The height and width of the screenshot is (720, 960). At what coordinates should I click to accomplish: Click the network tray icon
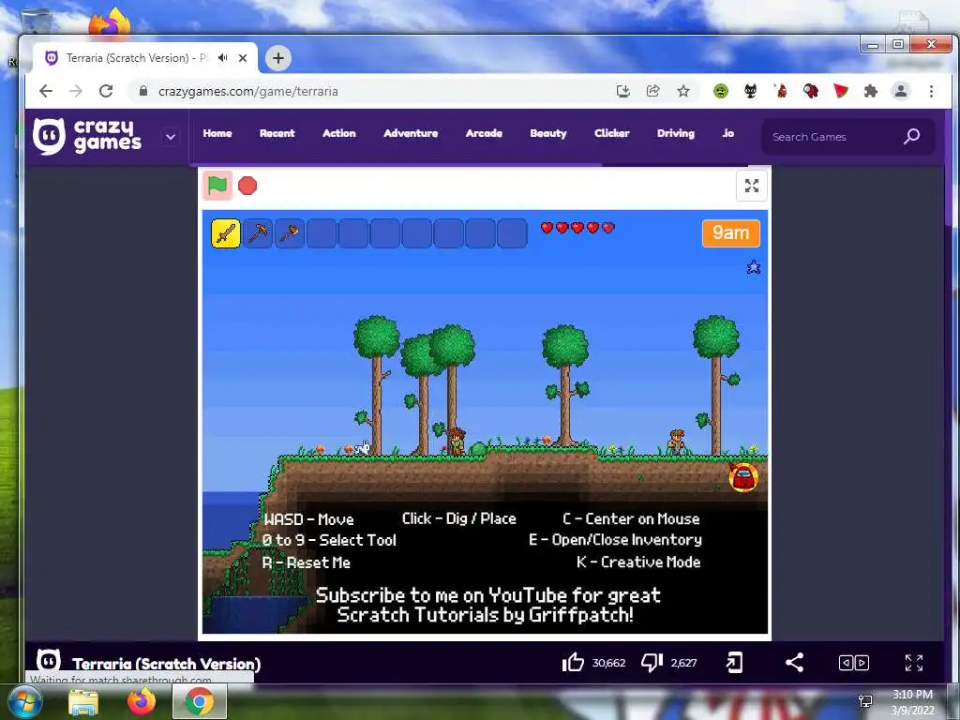[865, 700]
